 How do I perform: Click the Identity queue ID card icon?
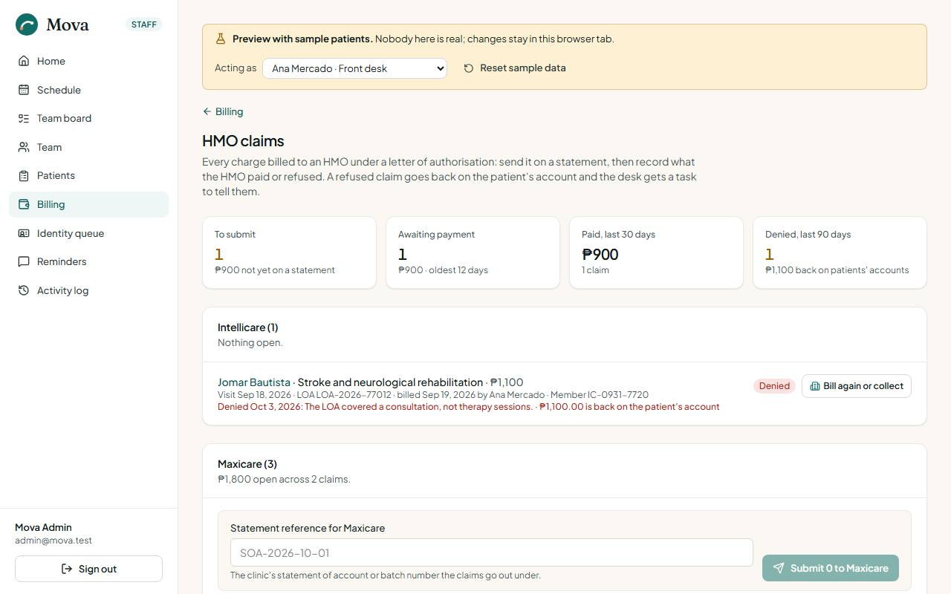24,233
